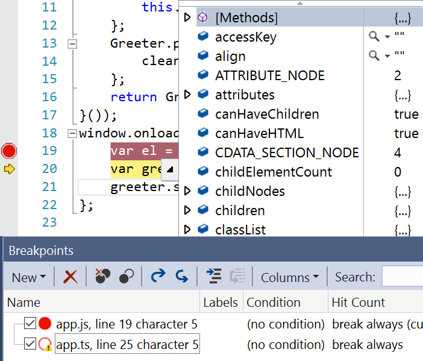Viewport: 423px width, 361px height.
Task: Click value 0 of childElementCount
Action: [x=397, y=172]
